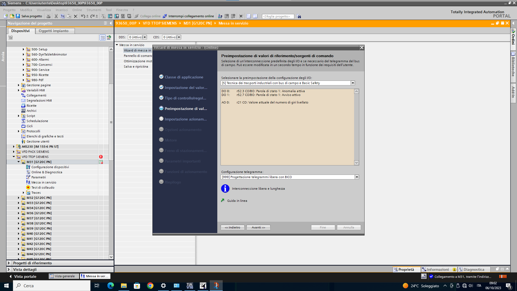The height and width of the screenshot is (291, 517).
Task: Select Salva e ripristina entry
Action: (136, 67)
